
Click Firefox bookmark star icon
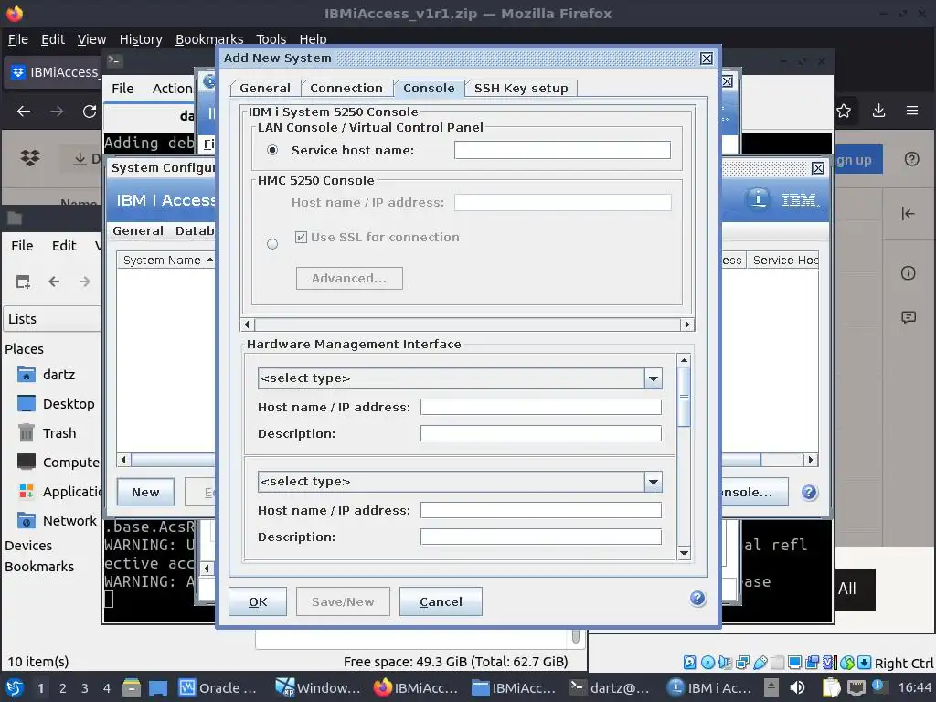pyautogui.click(x=844, y=111)
